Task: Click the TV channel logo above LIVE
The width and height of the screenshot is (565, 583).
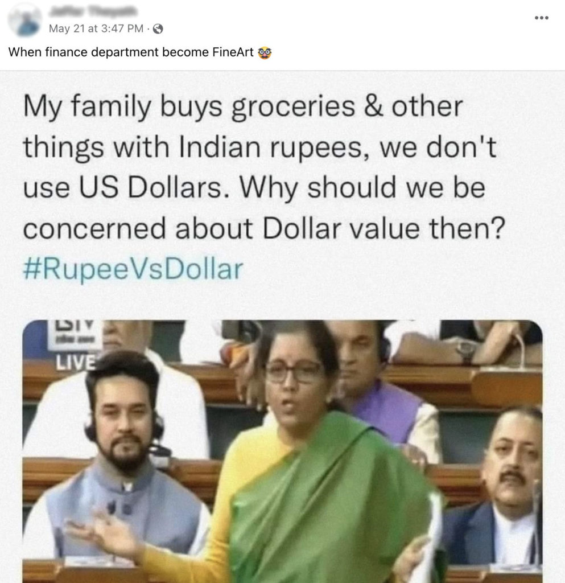Action: tap(75, 334)
